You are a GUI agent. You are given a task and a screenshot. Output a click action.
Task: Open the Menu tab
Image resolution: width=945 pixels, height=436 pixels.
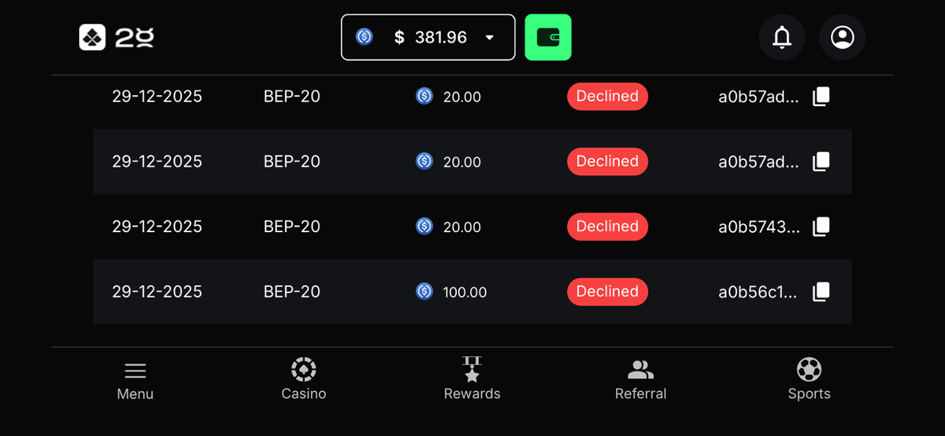click(135, 381)
